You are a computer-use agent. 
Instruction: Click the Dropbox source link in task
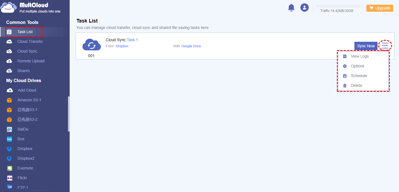[x=122, y=46]
